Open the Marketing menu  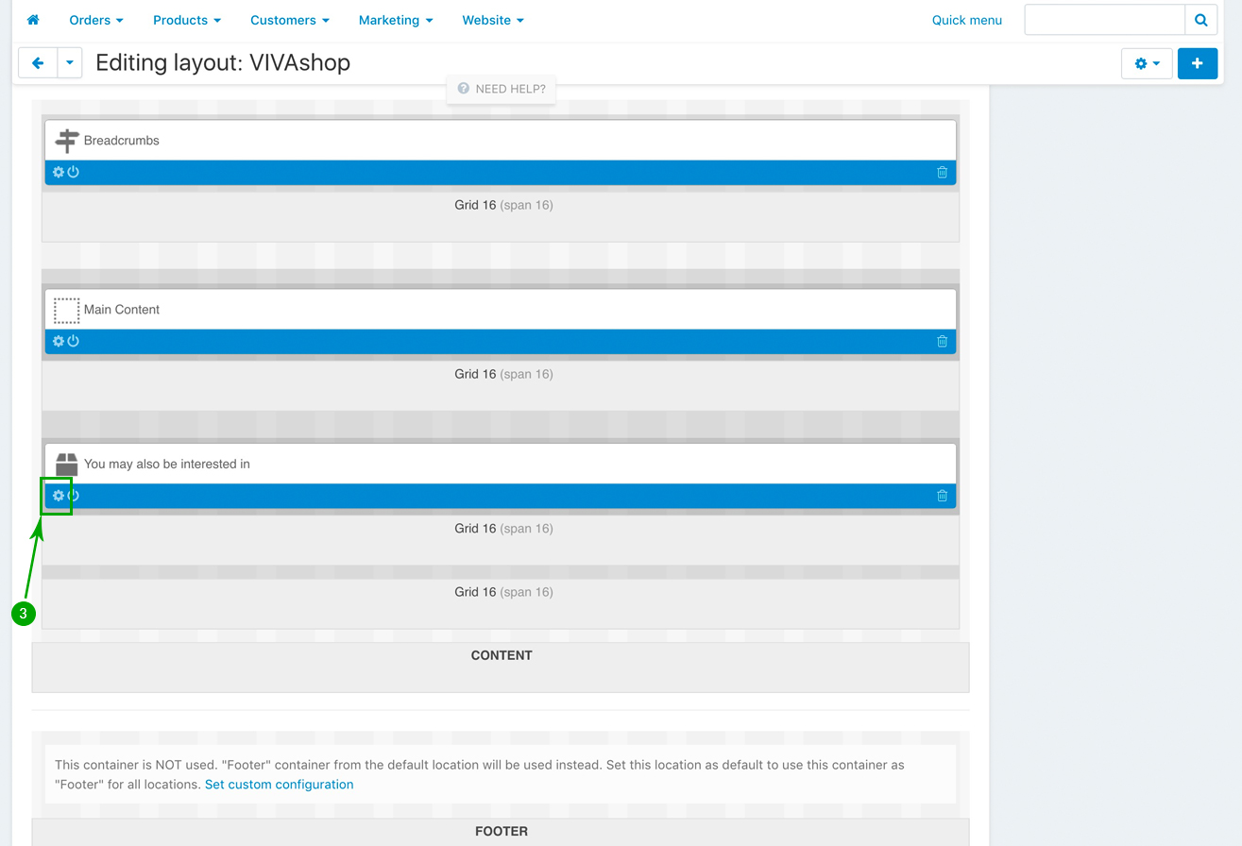(396, 20)
